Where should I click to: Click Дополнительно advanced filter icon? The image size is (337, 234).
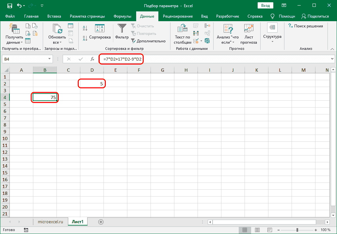click(134, 41)
